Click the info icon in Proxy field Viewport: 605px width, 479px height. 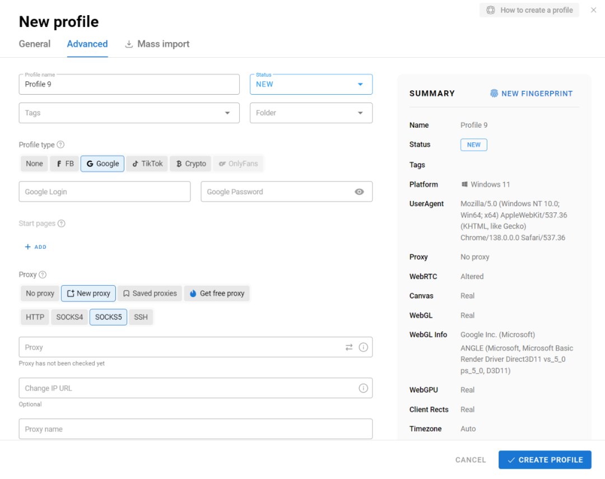point(363,347)
